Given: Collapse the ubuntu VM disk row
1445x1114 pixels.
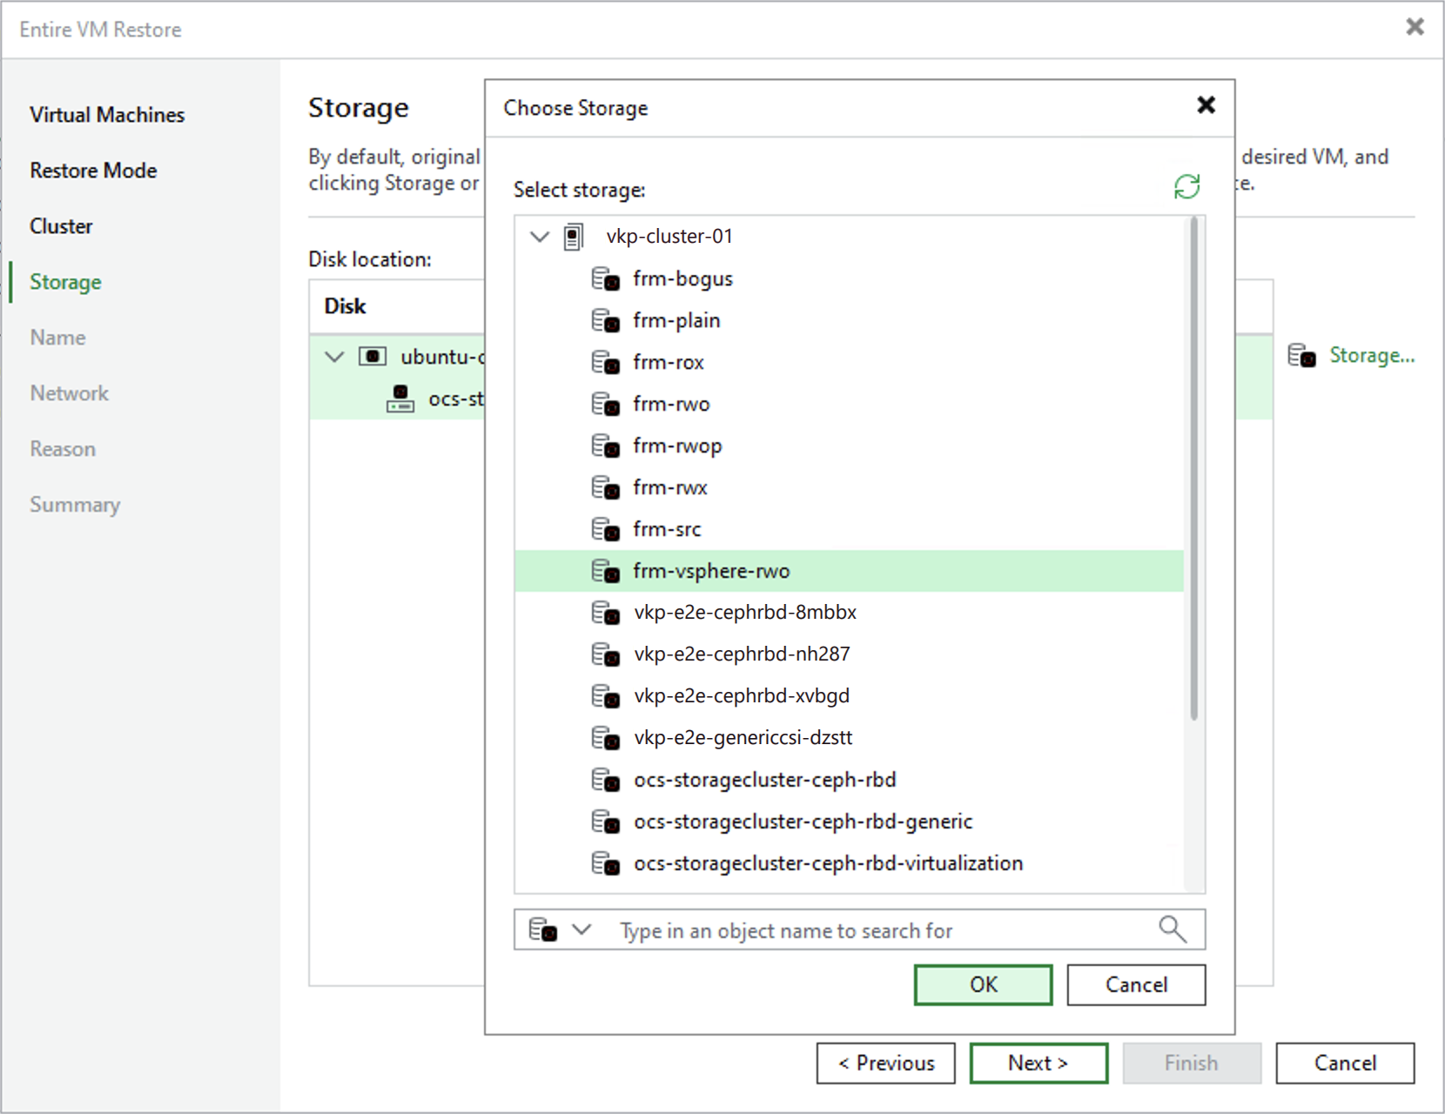Looking at the screenshot, I should point(334,357).
